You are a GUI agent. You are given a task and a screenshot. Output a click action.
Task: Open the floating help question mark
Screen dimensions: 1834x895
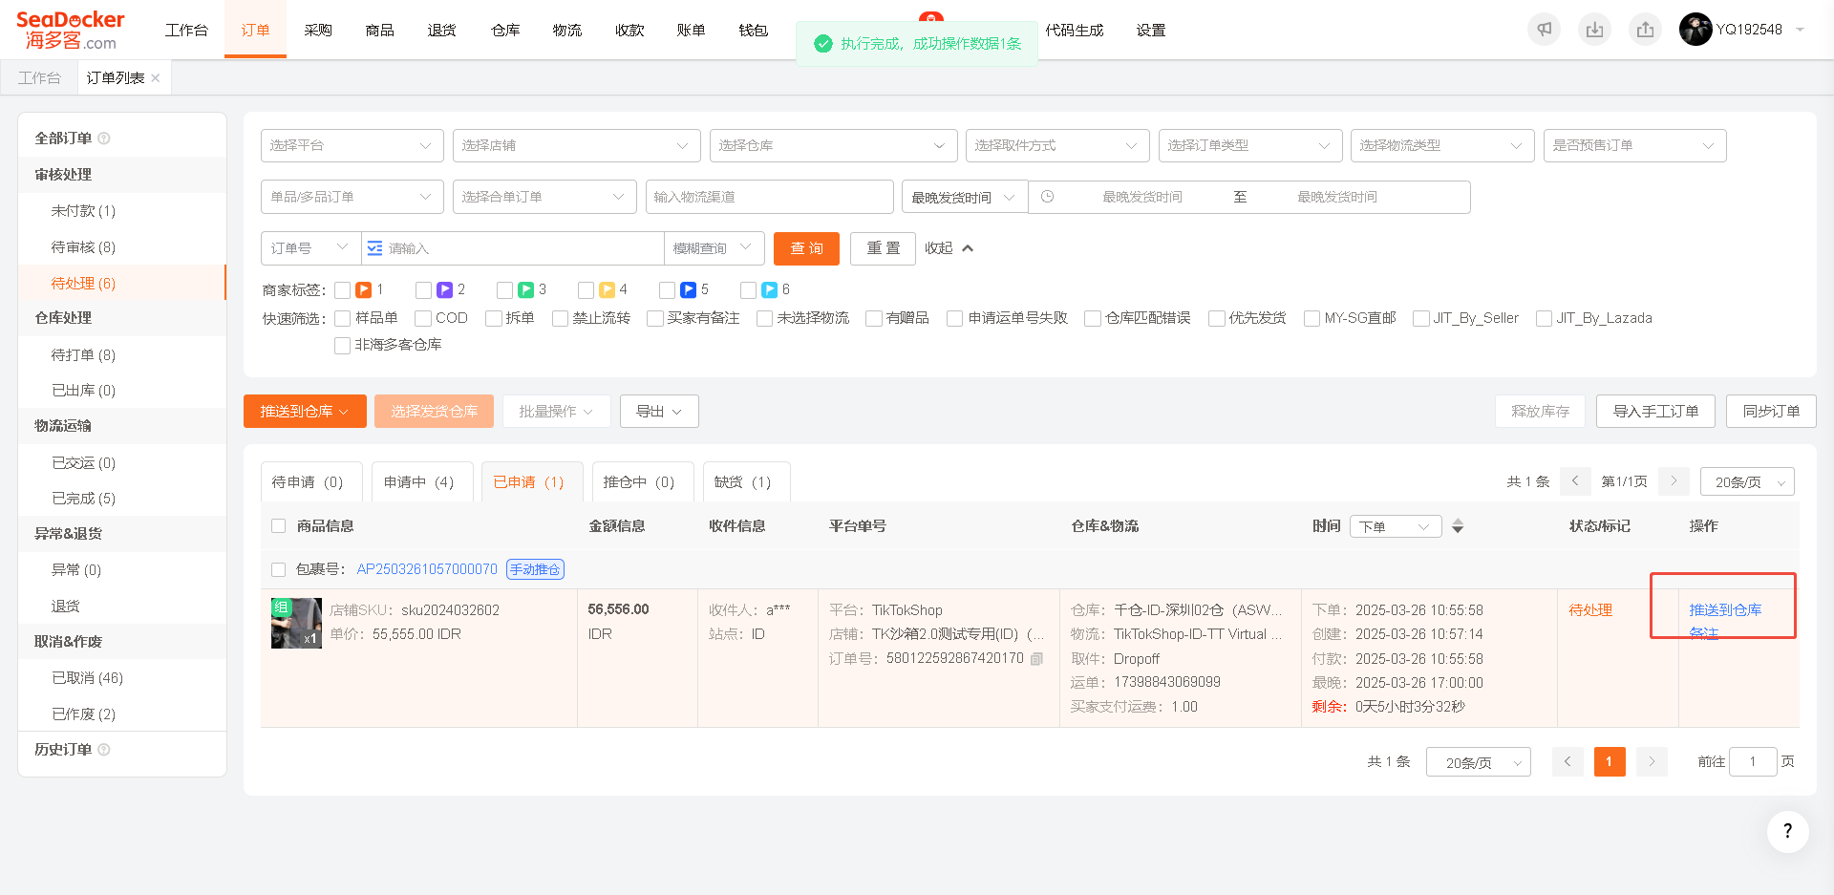point(1787,831)
